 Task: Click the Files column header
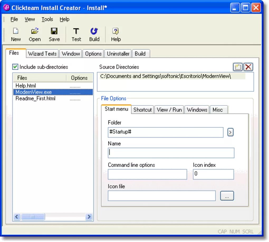click(x=40, y=78)
